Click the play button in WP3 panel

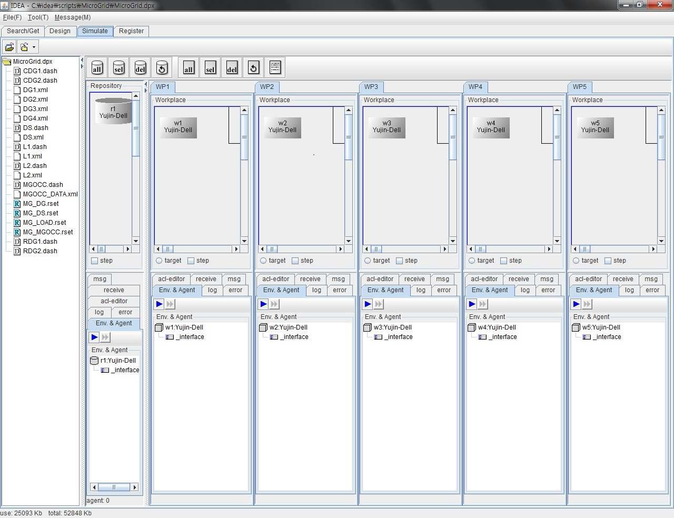(368, 304)
